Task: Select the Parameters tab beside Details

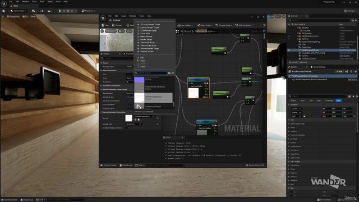Action: [x=128, y=54]
